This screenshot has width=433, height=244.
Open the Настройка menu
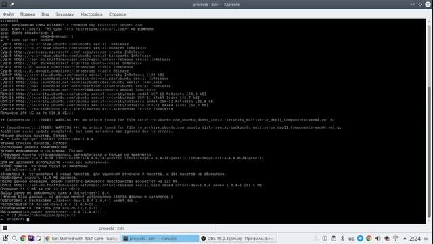point(92,14)
